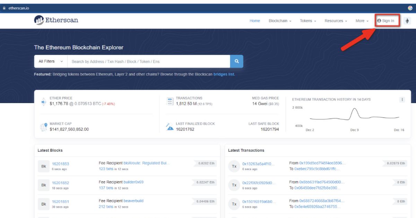Image resolution: width=416 pixels, height=218 pixels.
Task: Open fee recipient builder0x69
Action: tap(133, 182)
